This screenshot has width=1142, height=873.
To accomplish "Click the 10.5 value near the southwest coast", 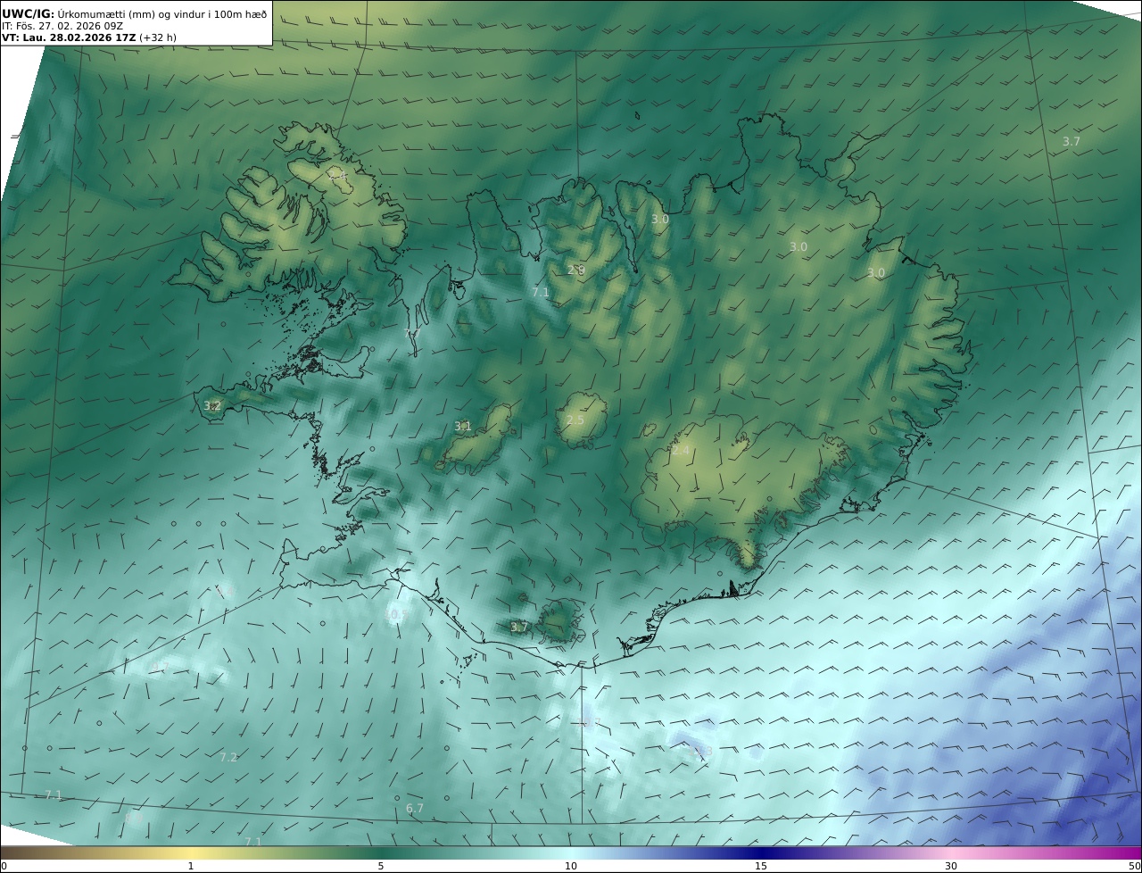I will point(396,614).
